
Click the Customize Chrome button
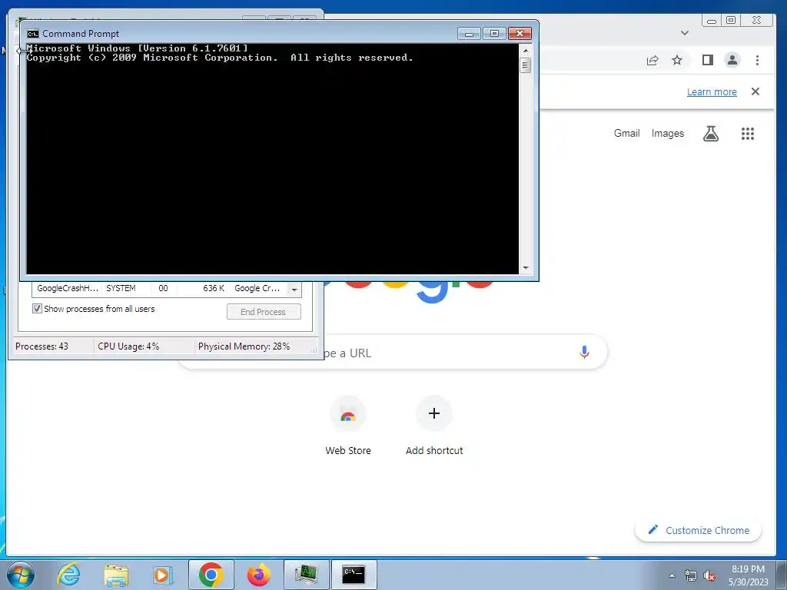[698, 530]
